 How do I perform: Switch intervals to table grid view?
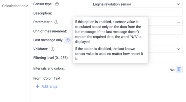(179, 69)
